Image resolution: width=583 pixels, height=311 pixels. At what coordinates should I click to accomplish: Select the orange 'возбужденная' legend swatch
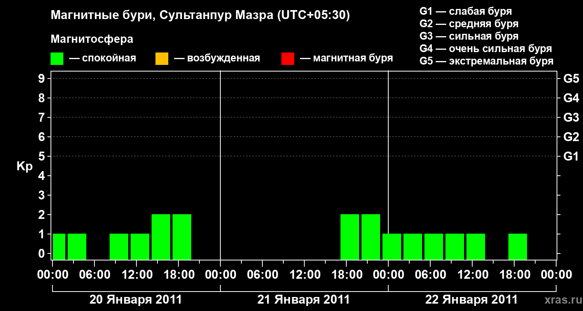(x=162, y=59)
